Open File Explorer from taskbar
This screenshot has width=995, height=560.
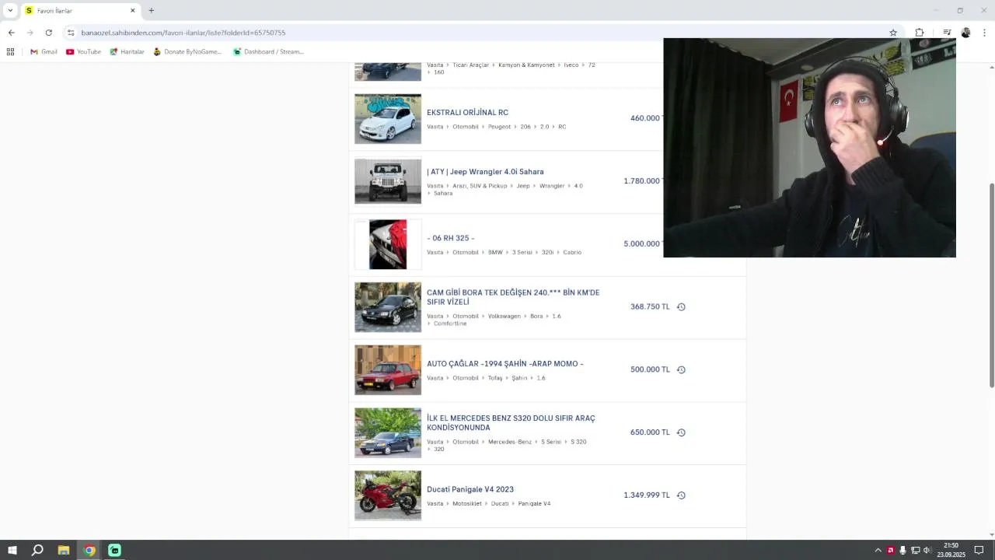coord(64,550)
